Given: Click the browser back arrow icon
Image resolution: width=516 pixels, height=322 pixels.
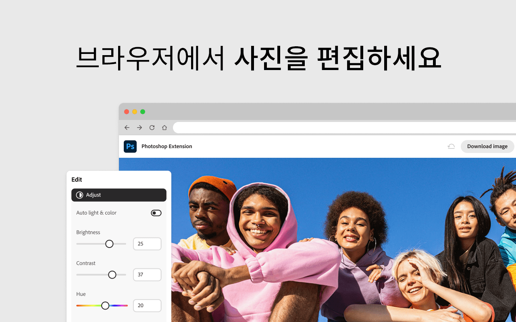Looking at the screenshot, I should pos(127,127).
